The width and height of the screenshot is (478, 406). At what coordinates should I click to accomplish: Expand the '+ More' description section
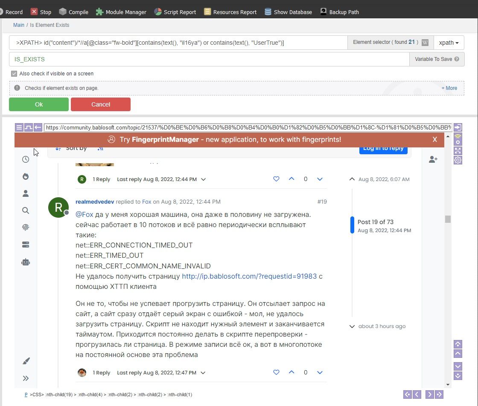(x=449, y=88)
